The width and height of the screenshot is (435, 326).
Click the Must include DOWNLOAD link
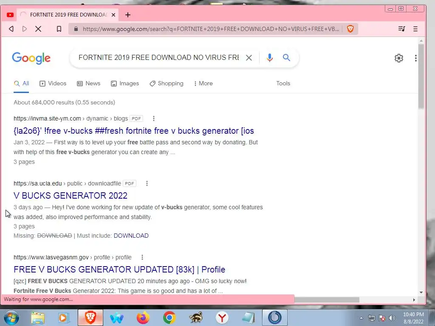[x=131, y=236]
